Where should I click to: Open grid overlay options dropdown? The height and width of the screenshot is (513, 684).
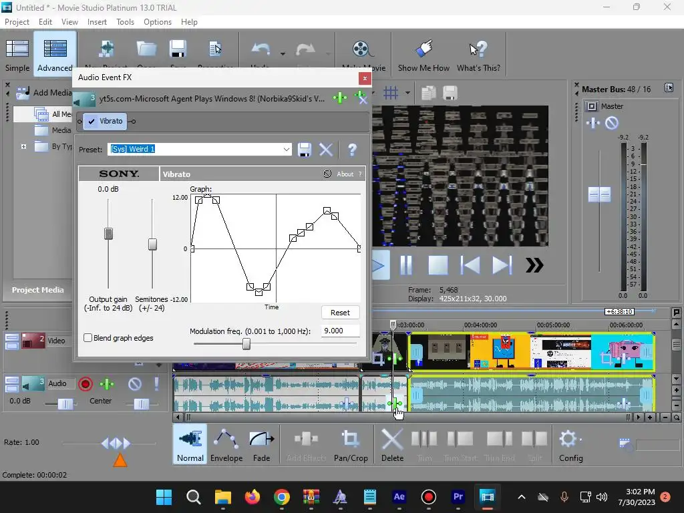click(407, 92)
